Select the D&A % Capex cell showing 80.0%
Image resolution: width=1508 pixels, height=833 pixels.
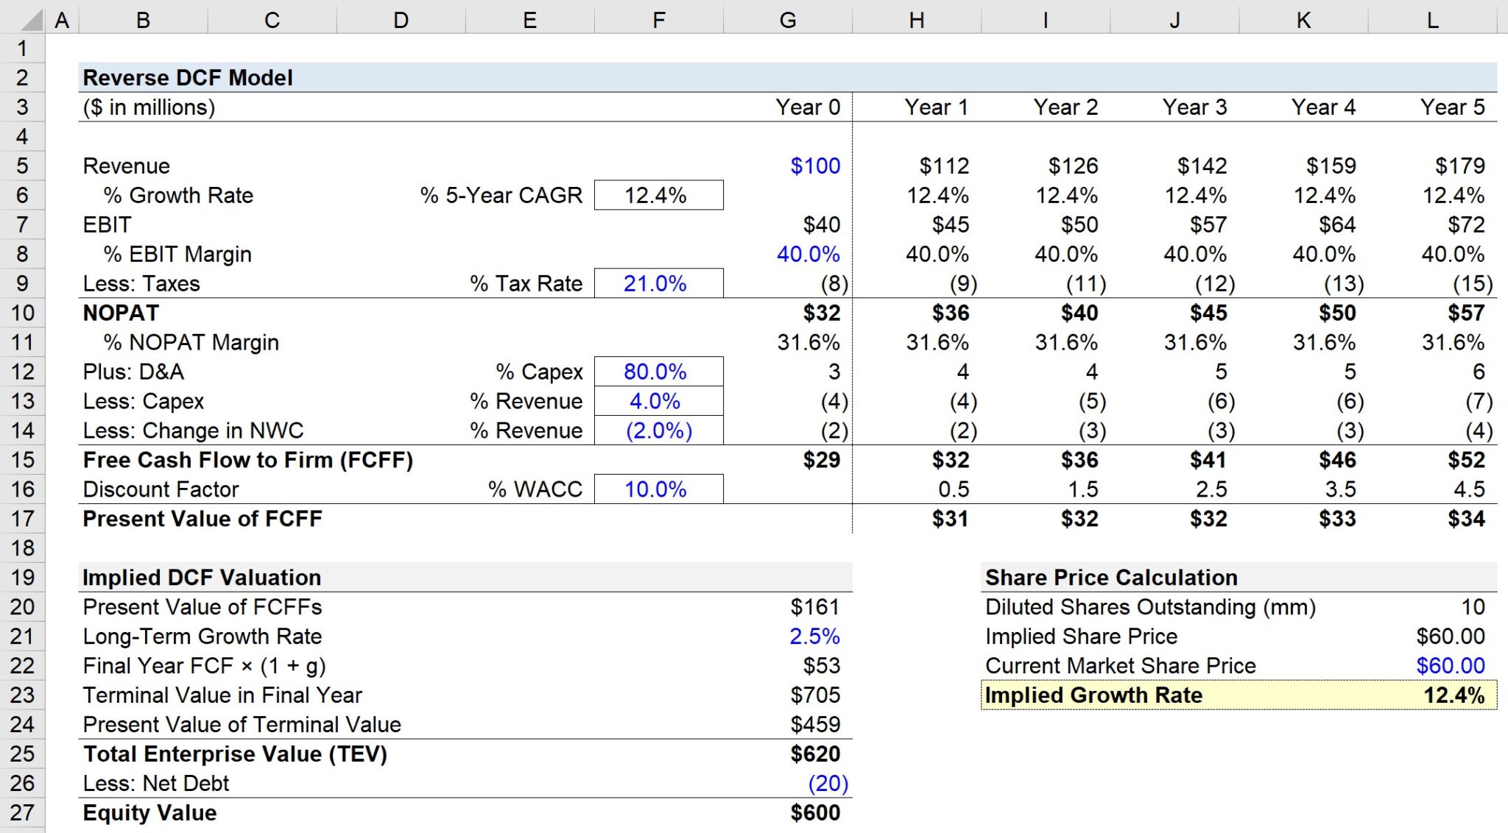pos(658,371)
